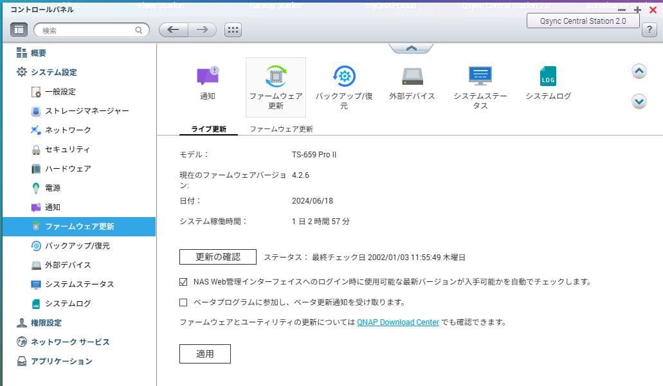This screenshot has height=386, width=663.
Task: Select the ライブ更新 tab
Action: [208, 129]
